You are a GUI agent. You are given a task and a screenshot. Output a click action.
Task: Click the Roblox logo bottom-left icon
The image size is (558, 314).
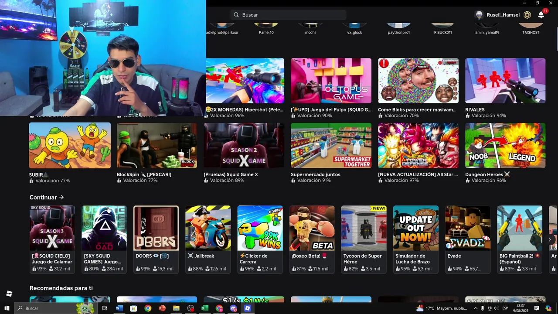[9, 294]
